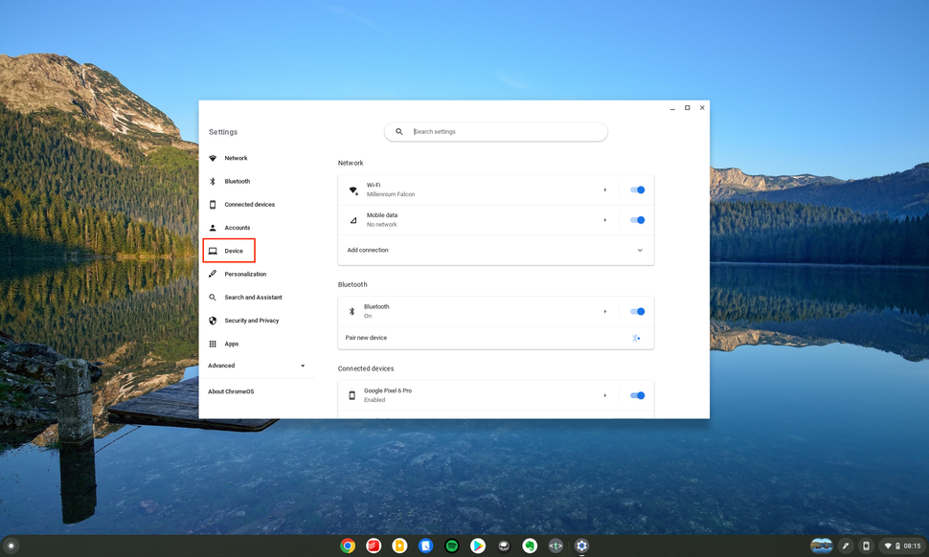Disable the Google Pixel 6 Pro toggle
Image resolution: width=929 pixels, height=557 pixels.
637,395
